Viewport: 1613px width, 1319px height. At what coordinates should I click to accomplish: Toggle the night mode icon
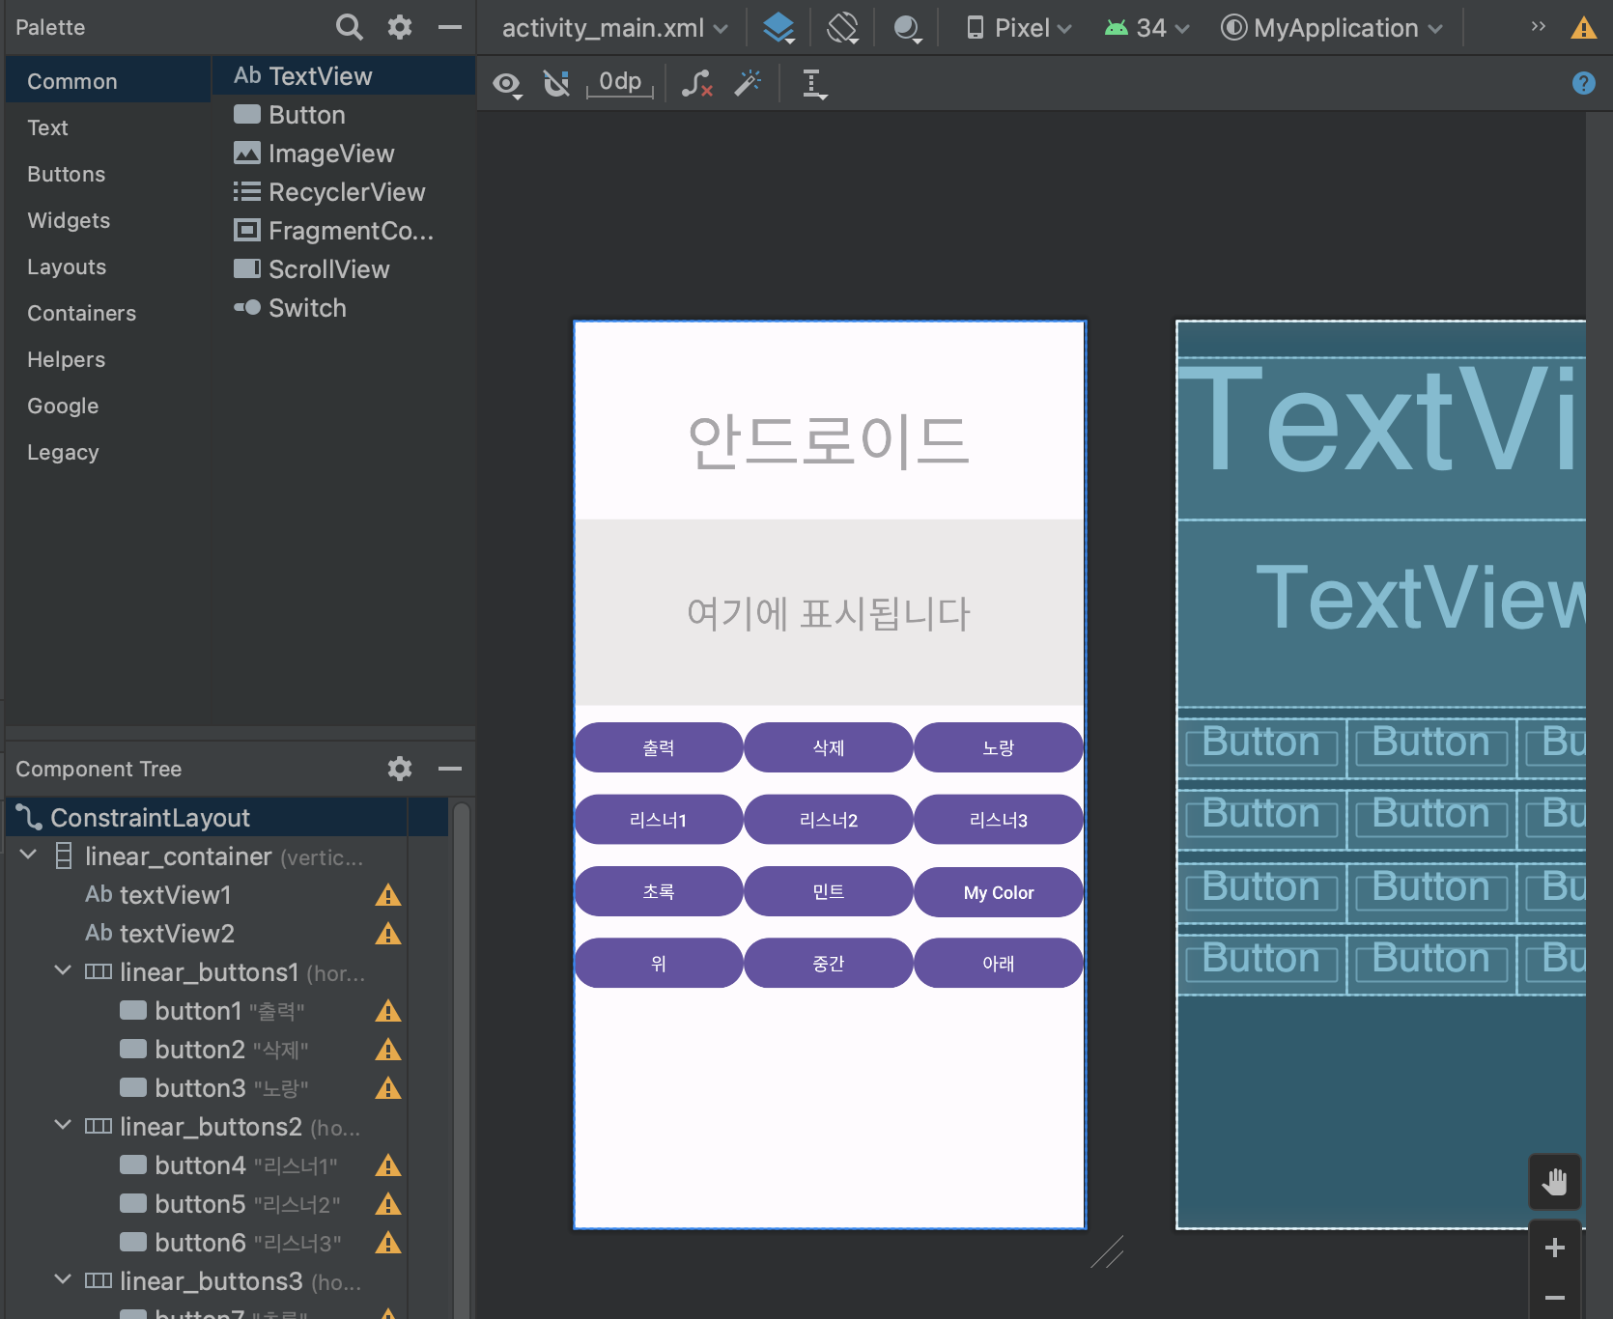(x=907, y=28)
